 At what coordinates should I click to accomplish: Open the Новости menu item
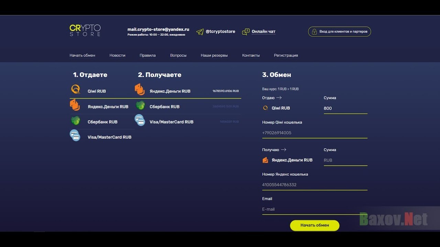click(x=118, y=55)
